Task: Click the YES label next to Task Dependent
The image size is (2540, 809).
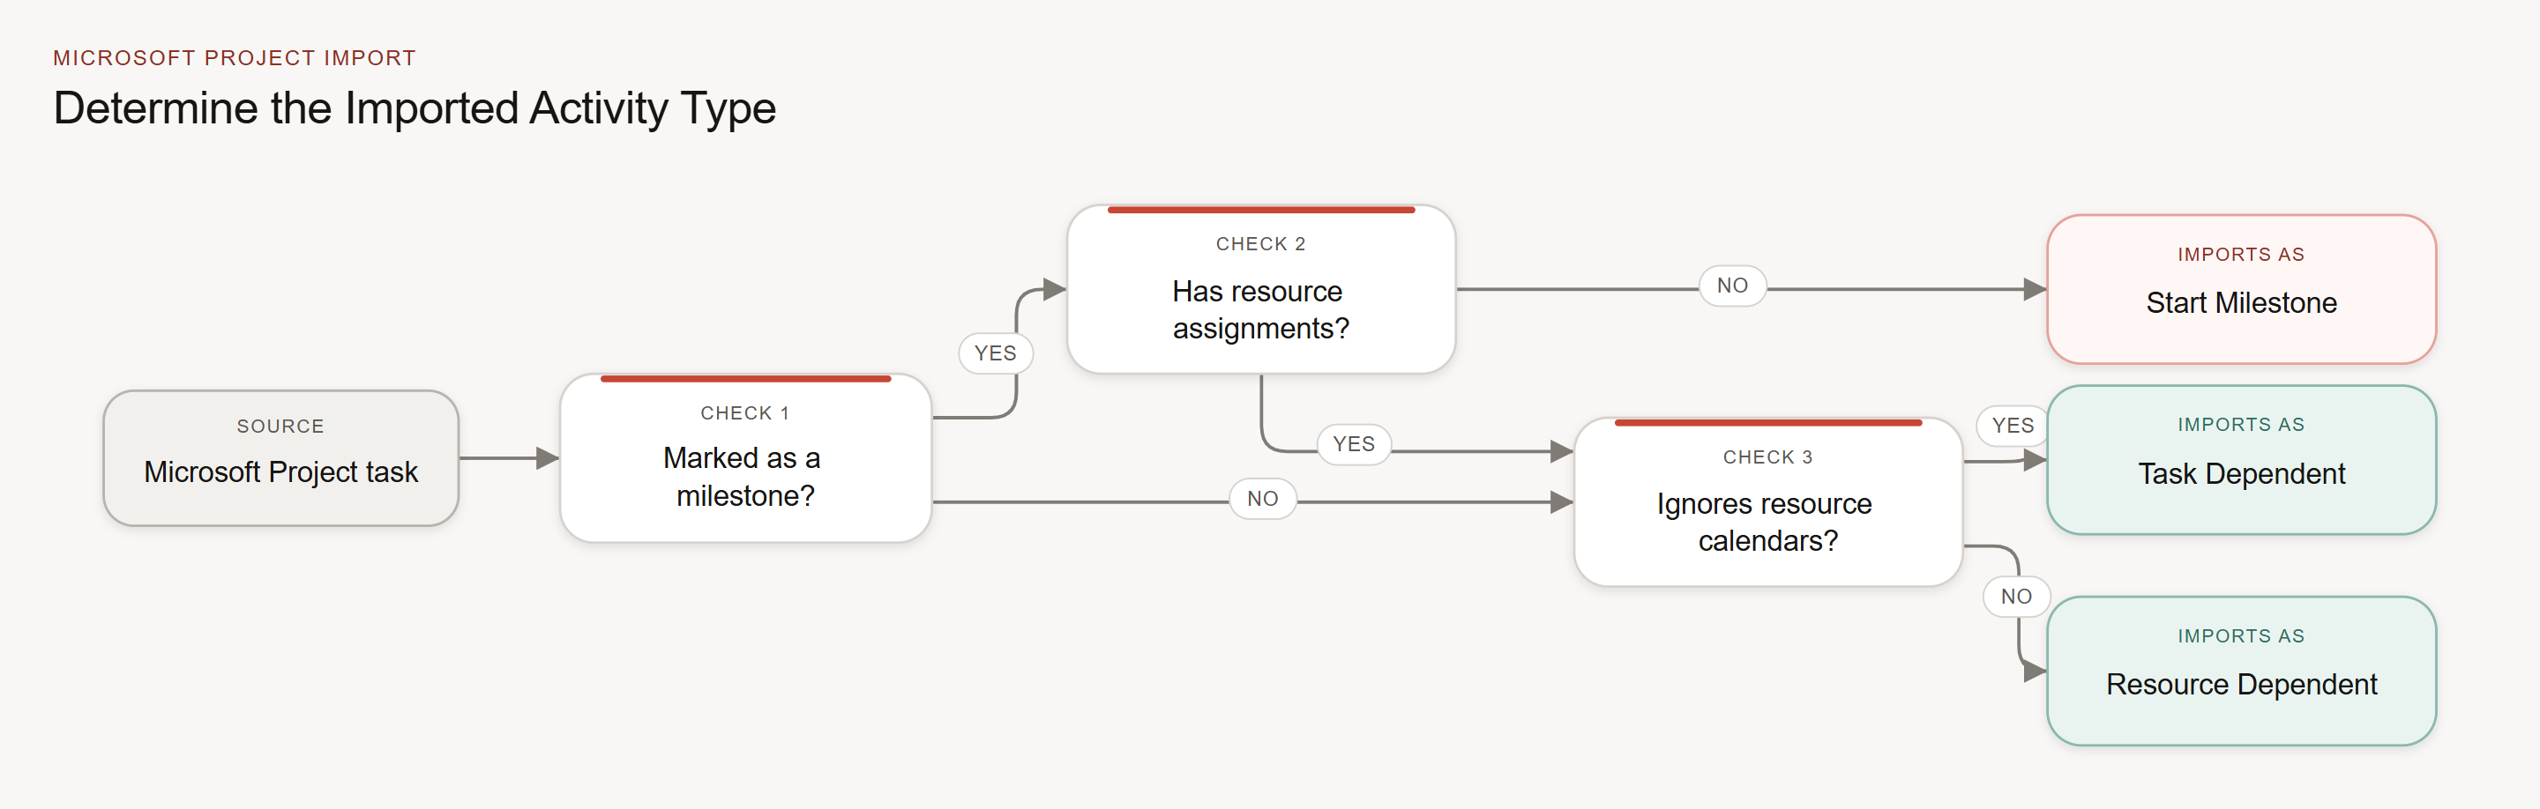Action: (2013, 426)
